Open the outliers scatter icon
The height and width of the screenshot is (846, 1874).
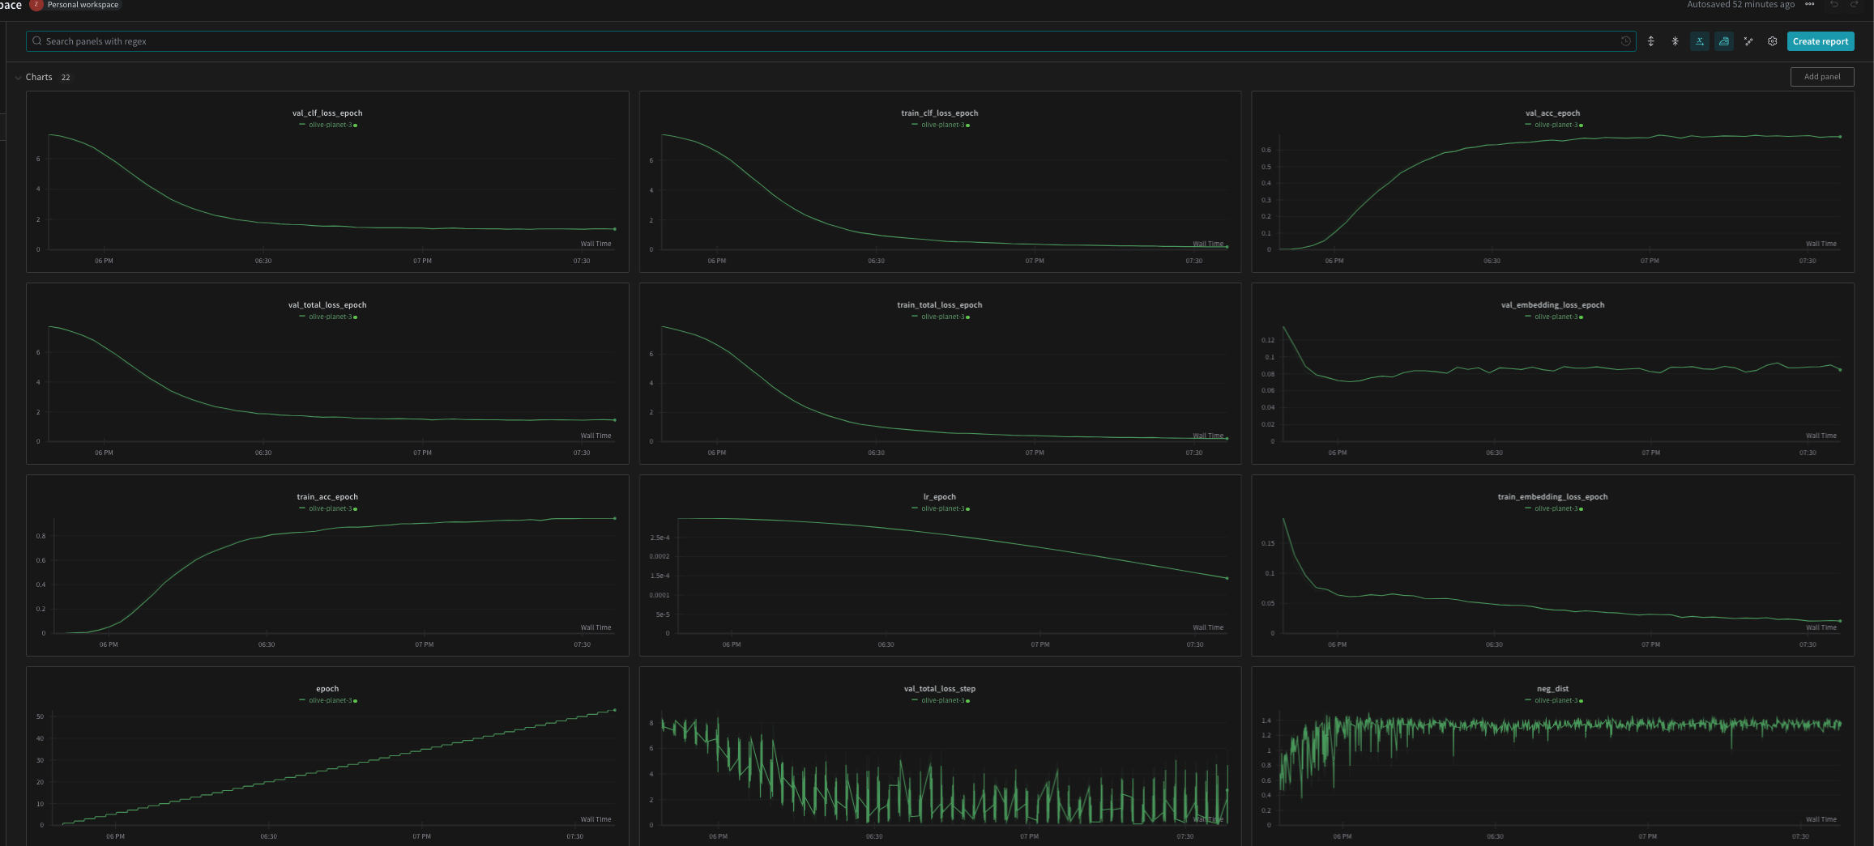(1748, 41)
